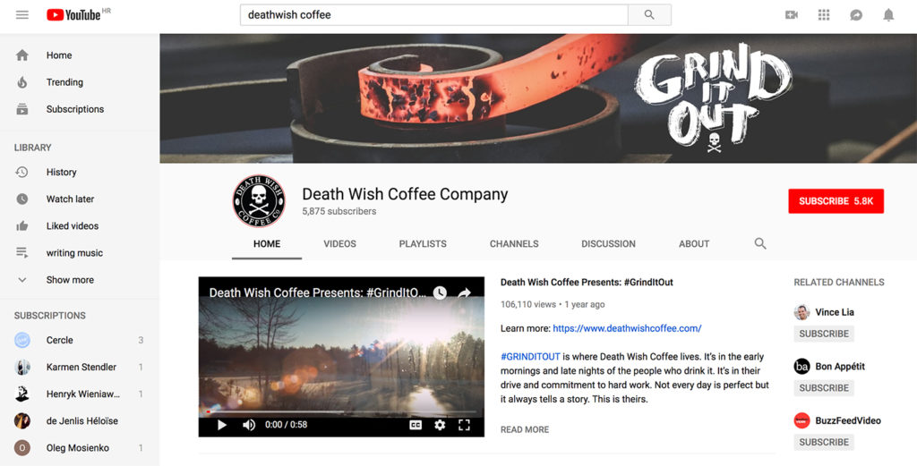Open video settings gear icon

[440, 425]
